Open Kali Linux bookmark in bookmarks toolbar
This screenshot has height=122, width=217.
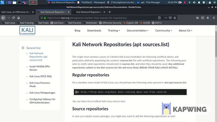click(8, 23)
